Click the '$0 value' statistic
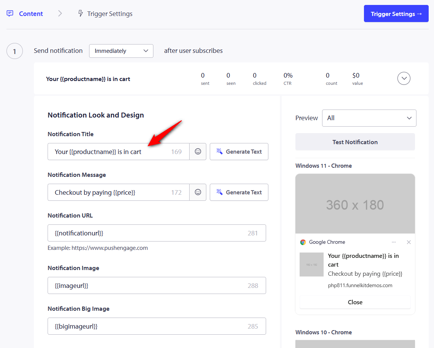The image size is (434, 348). click(x=357, y=79)
